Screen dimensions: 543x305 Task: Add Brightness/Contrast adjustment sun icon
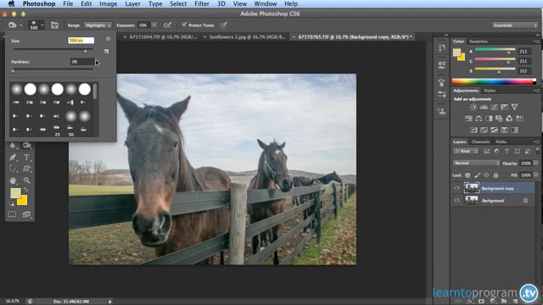pos(473,108)
